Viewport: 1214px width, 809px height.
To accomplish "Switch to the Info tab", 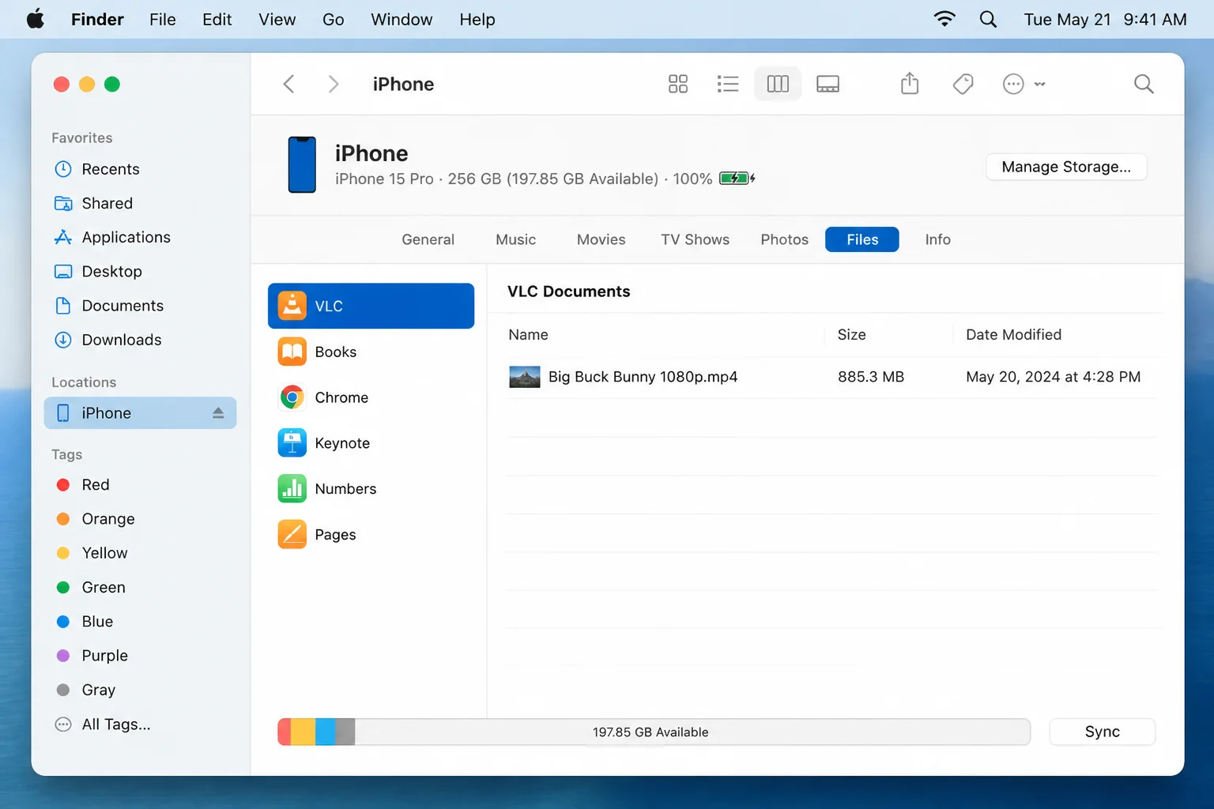I will pos(937,239).
